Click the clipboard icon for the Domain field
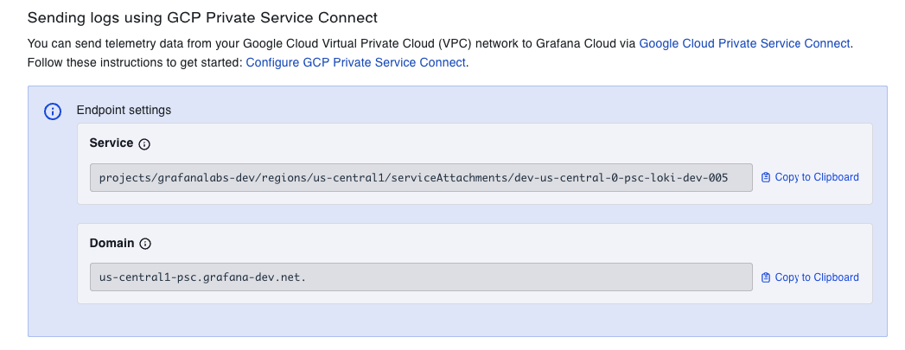 [x=766, y=277]
